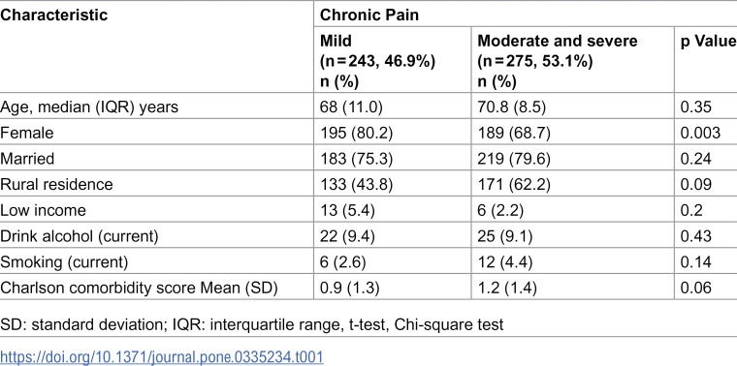Select the Drink alcohol (current) row label
The width and height of the screenshot is (737, 366).
click(x=80, y=235)
